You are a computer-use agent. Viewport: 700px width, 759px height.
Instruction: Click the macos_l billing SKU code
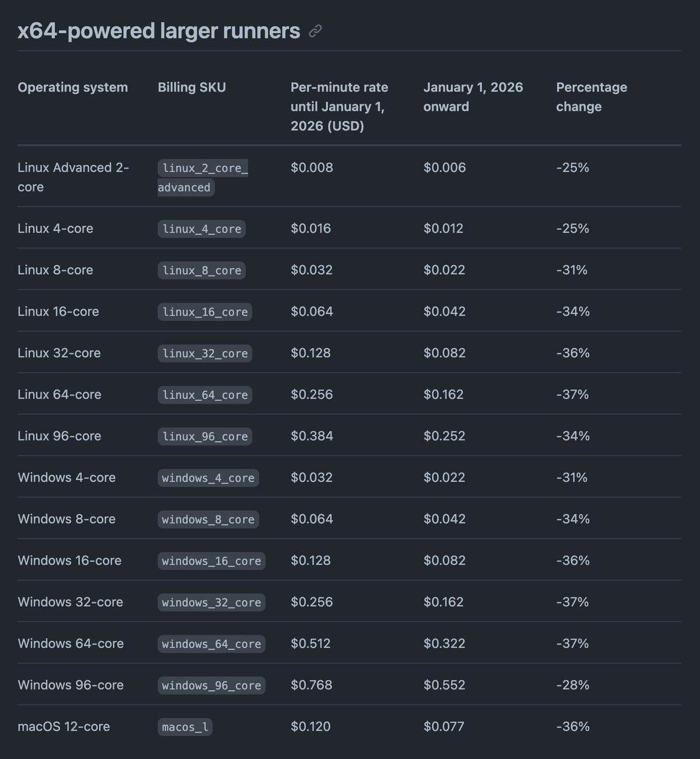click(x=185, y=726)
